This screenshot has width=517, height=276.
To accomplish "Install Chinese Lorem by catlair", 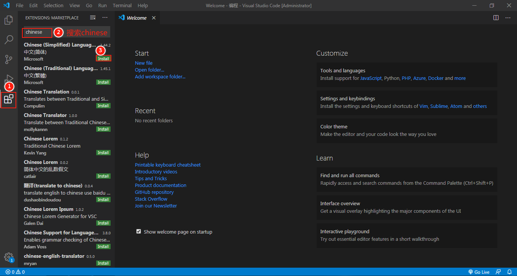I will (103, 176).
